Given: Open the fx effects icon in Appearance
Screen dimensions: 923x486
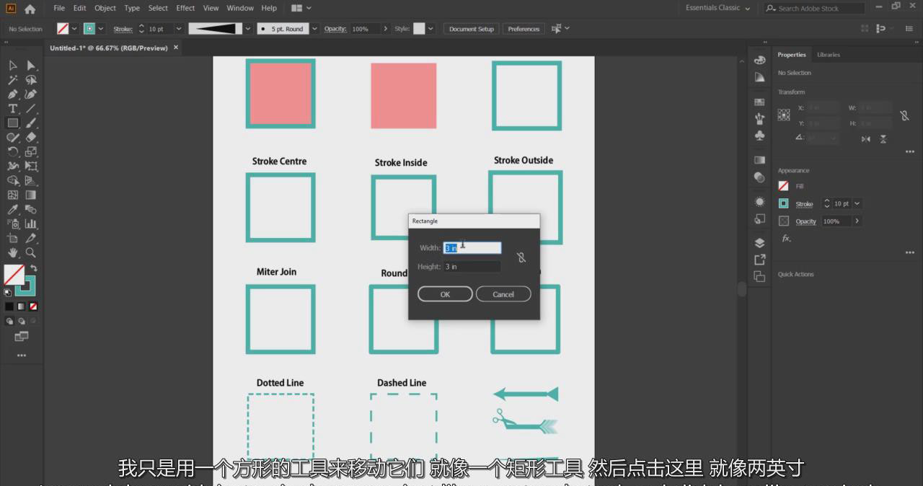Looking at the screenshot, I should [785, 239].
